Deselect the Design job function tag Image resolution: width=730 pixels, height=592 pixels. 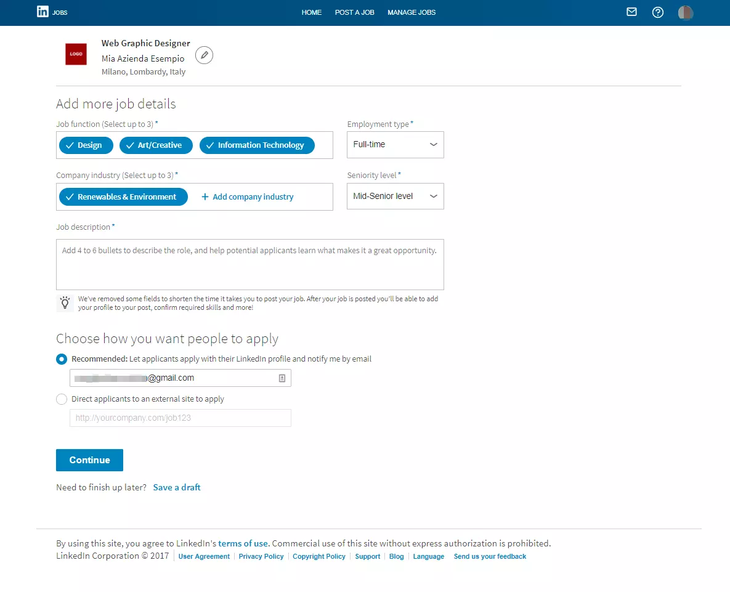[86, 145]
